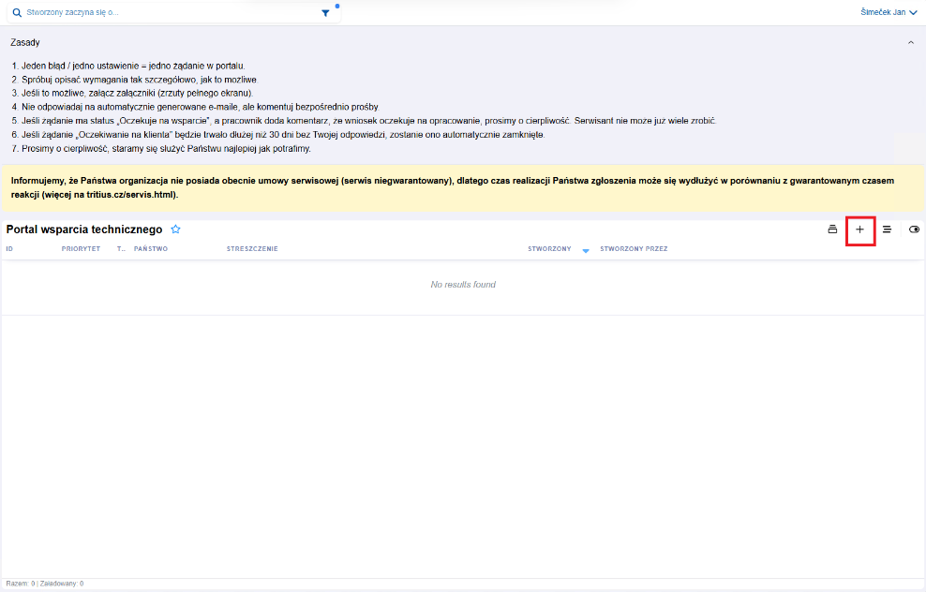Click the Stworzony column header
This screenshot has width=926, height=592.
[549, 249]
